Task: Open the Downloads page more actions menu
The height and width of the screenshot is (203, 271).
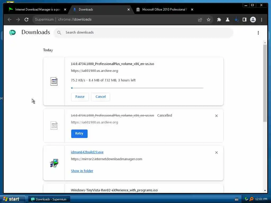Action: tap(258, 33)
